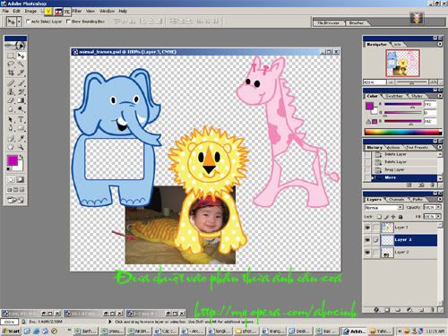Select the Move tool in toolbox
This screenshot has width=448, height=336.
click(x=21, y=56)
